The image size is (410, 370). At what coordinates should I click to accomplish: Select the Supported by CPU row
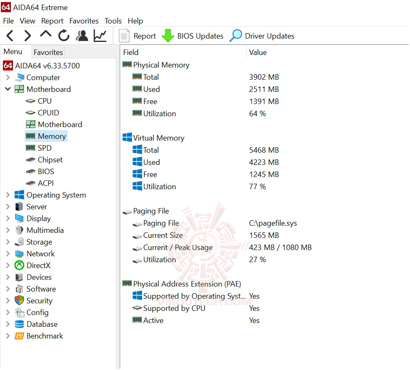(x=265, y=308)
